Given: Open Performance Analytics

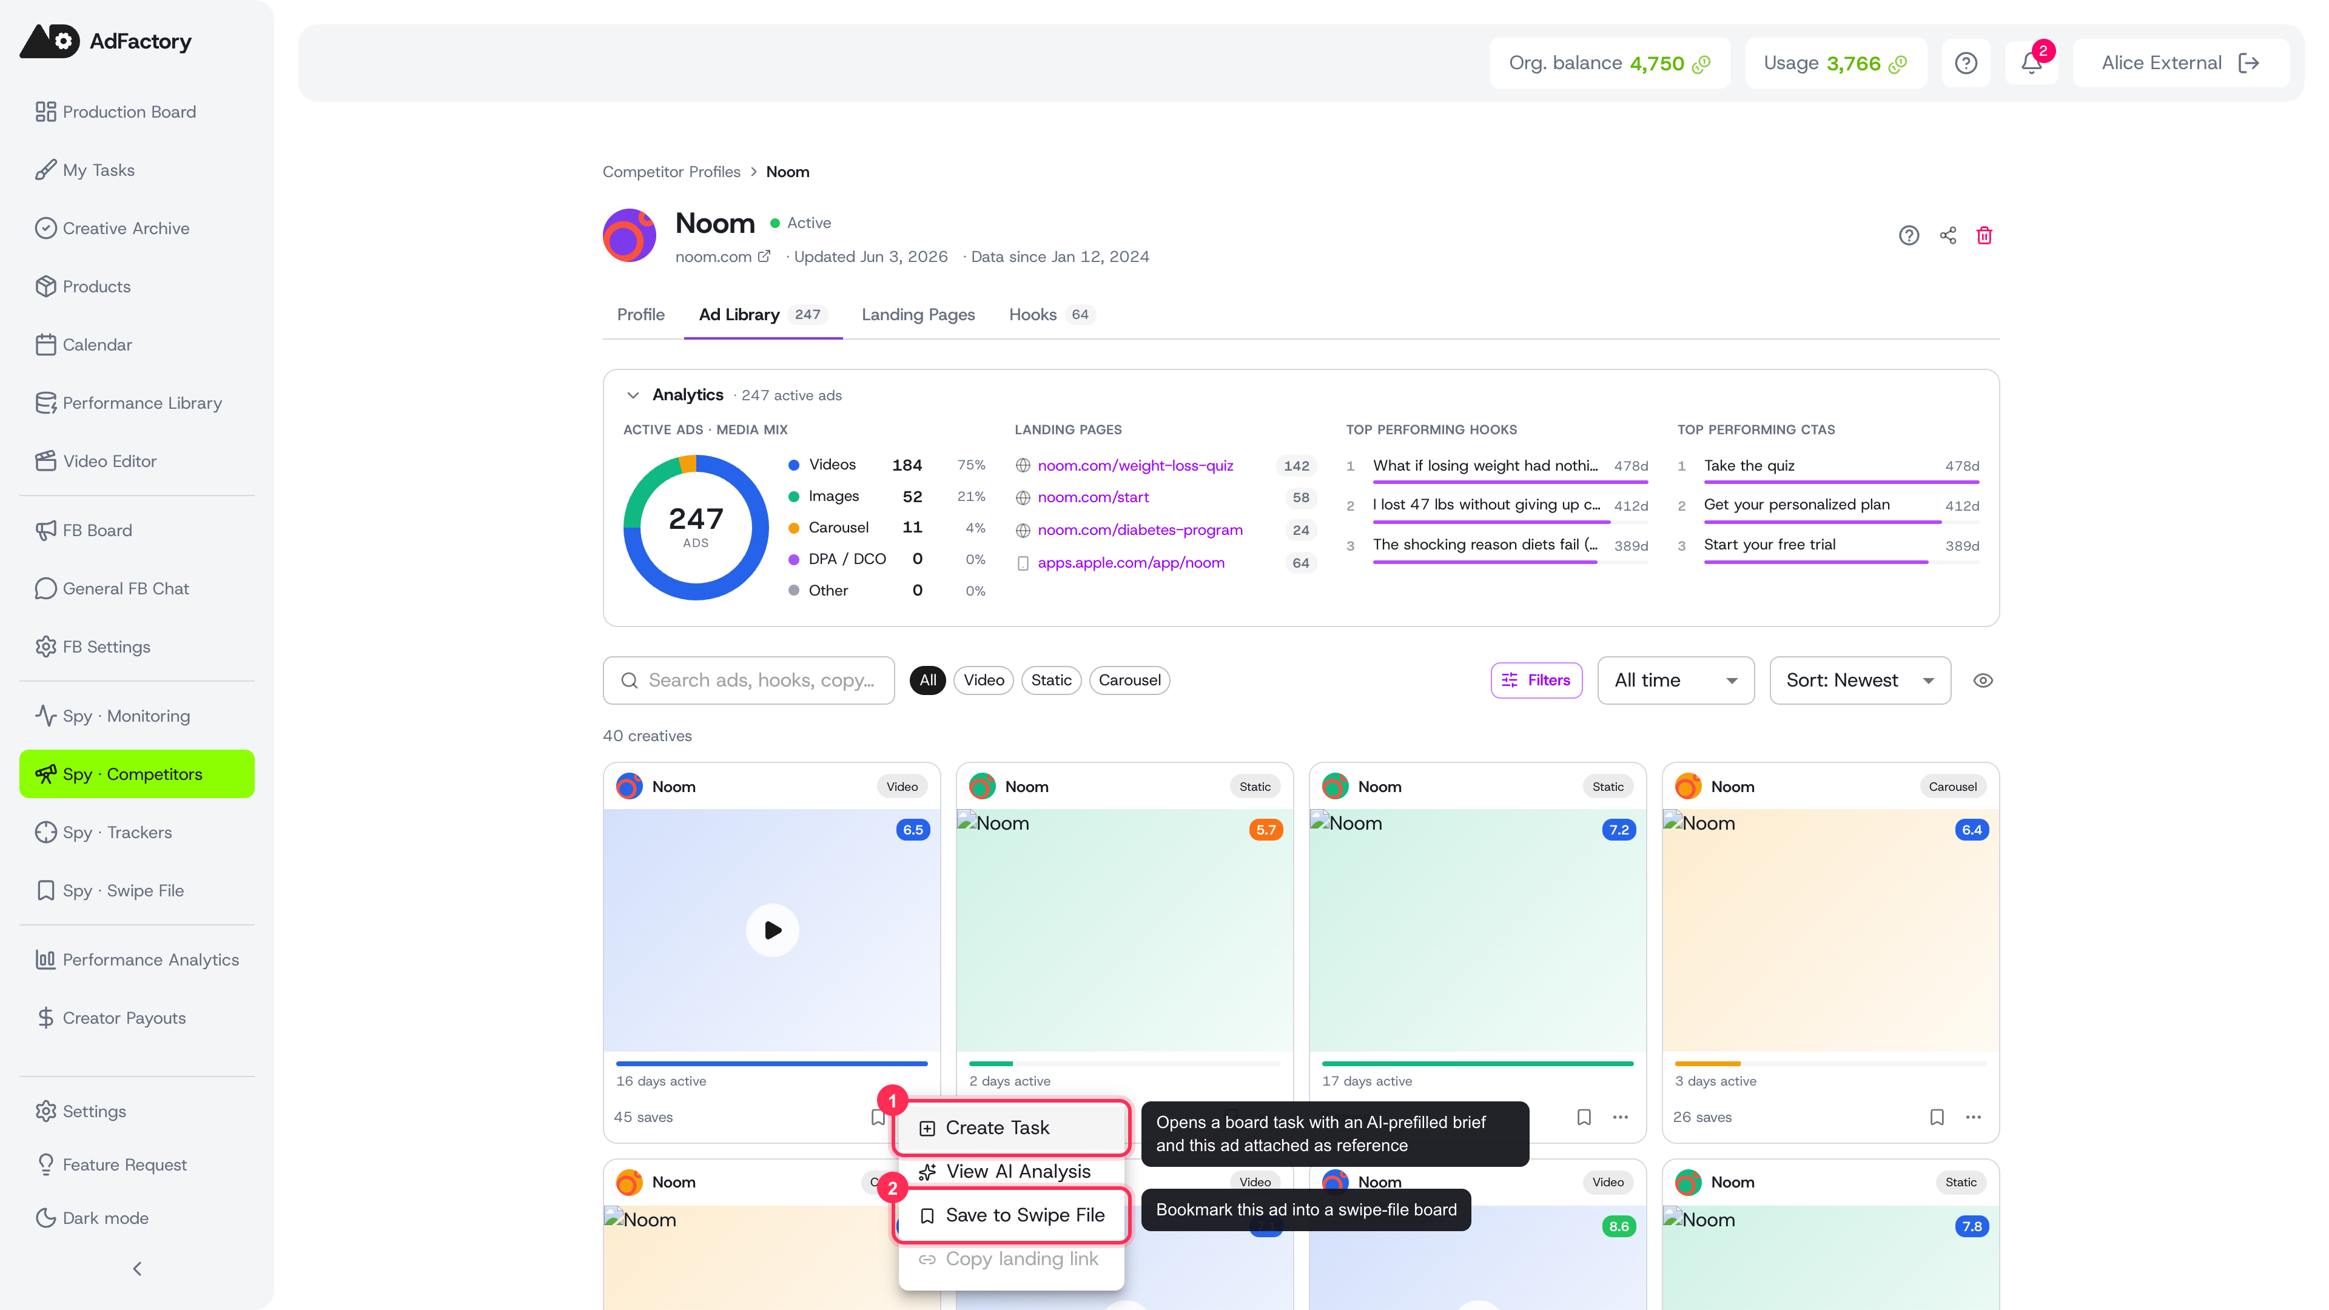Looking at the screenshot, I should click(x=136, y=960).
